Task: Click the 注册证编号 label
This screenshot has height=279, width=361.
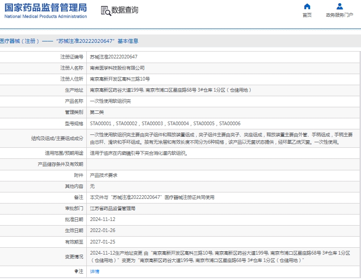Action: pyautogui.click(x=72, y=57)
